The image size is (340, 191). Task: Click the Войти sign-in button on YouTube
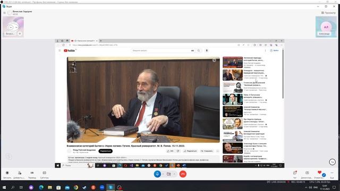coord(274,50)
